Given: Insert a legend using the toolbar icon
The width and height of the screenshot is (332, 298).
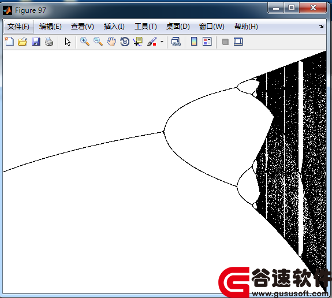Looking at the screenshot, I should point(207,42).
